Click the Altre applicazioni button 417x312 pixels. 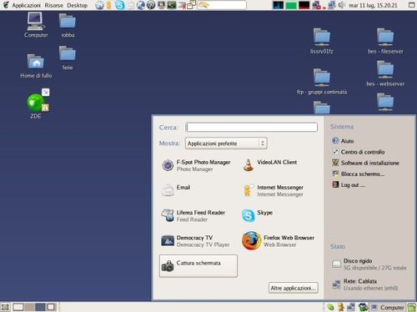294,288
